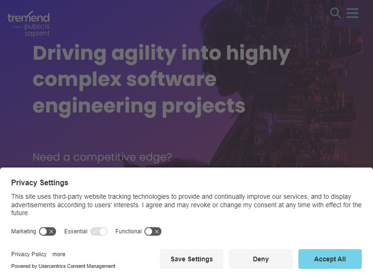
Task: Toggle the Essential consent switch
Action: click(99, 231)
